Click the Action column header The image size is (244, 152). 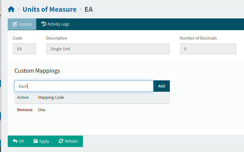point(23,97)
